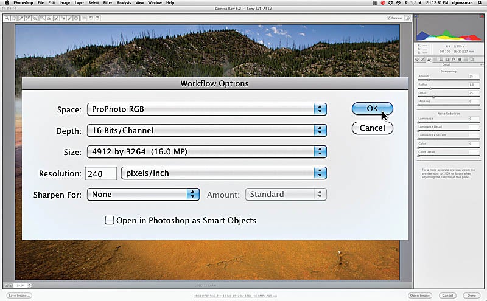
Task: Open the Tone Curve panel tab icon
Action: pyautogui.click(x=423, y=59)
